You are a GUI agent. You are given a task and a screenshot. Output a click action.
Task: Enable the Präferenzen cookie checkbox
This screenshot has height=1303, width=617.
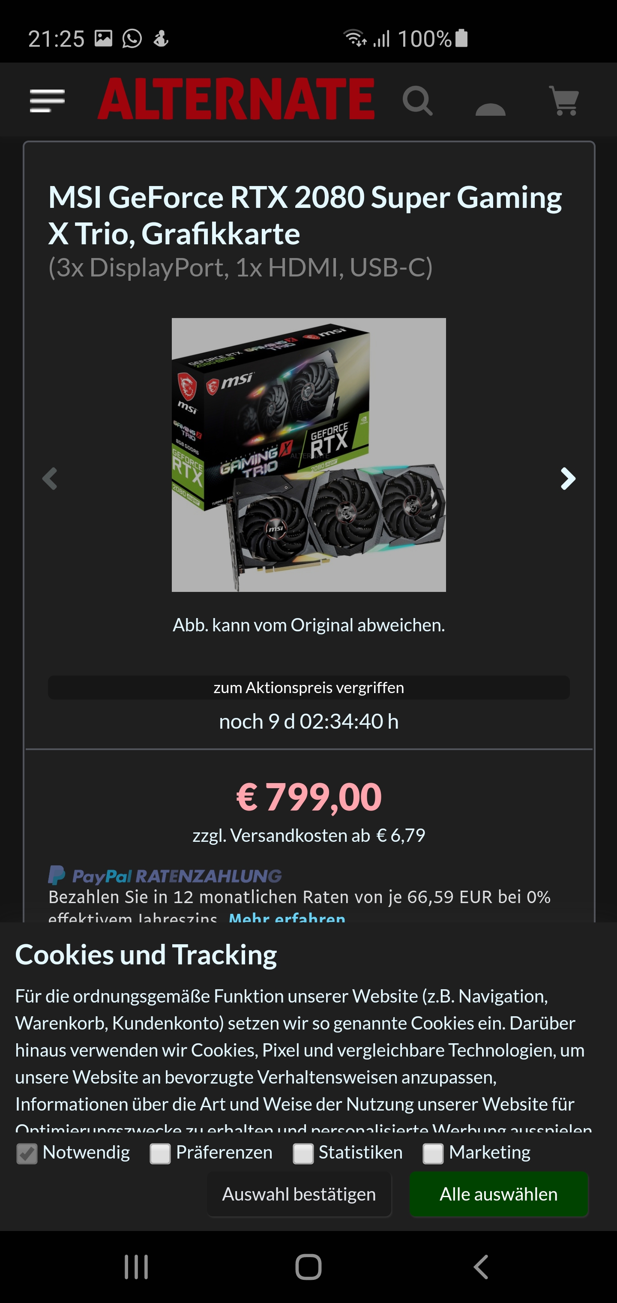pyautogui.click(x=160, y=1154)
